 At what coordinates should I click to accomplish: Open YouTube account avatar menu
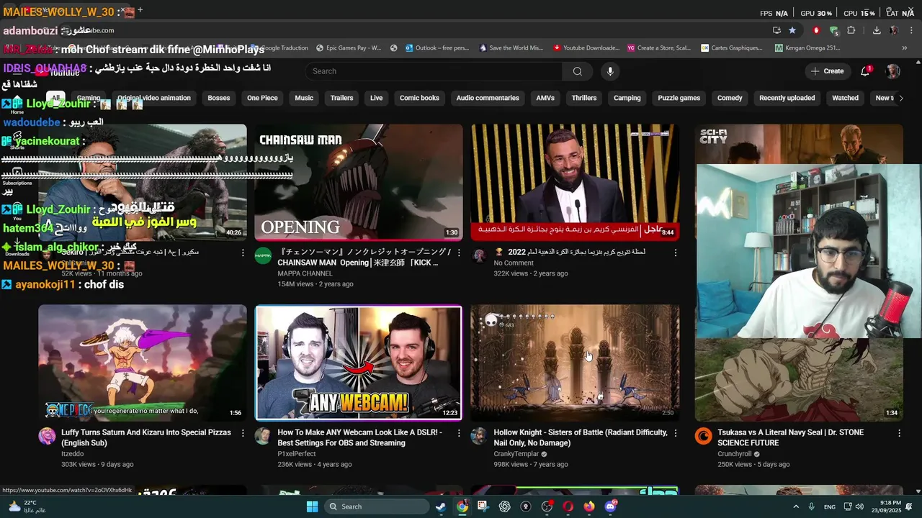[893, 71]
